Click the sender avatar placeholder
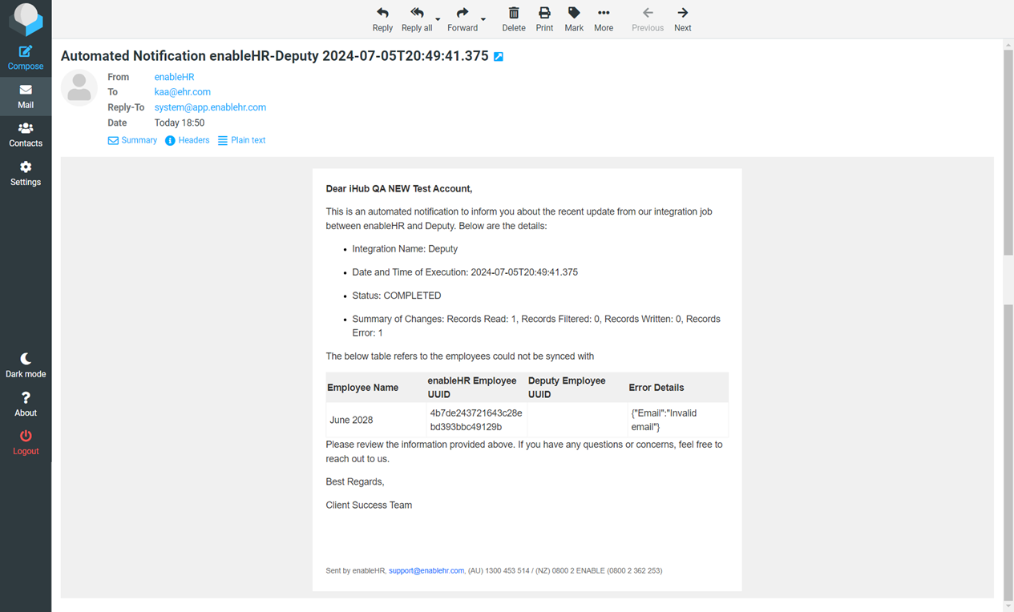The height and width of the screenshot is (612, 1014). coord(79,88)
